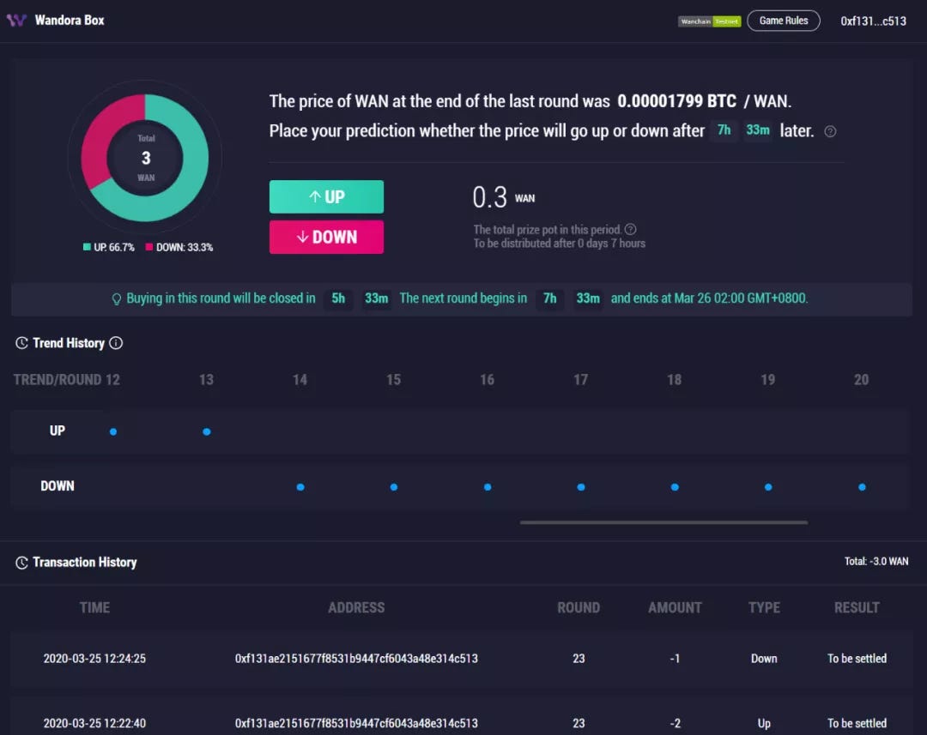Click round 14 DOWN trend dot
Viewport: 927px width, 735px height.
(x=300, y=487)
